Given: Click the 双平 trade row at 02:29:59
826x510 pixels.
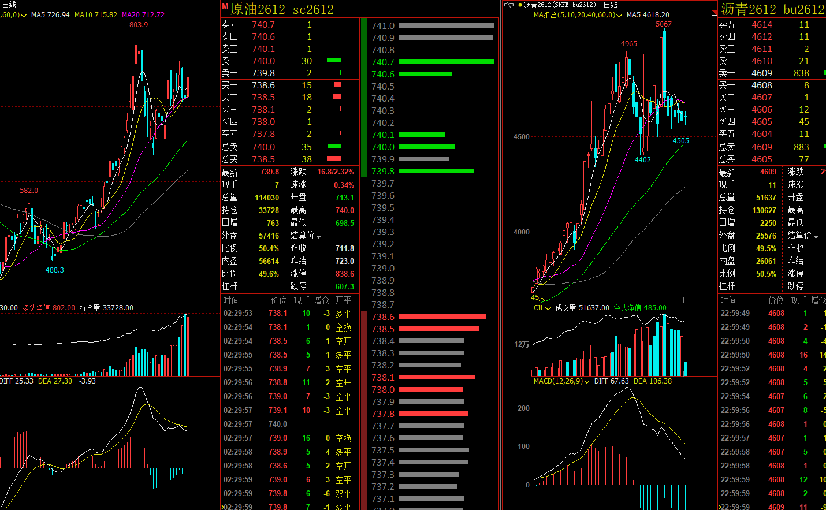Looking at the screenshot, I should pyautogui.click(x=289, y=494).
